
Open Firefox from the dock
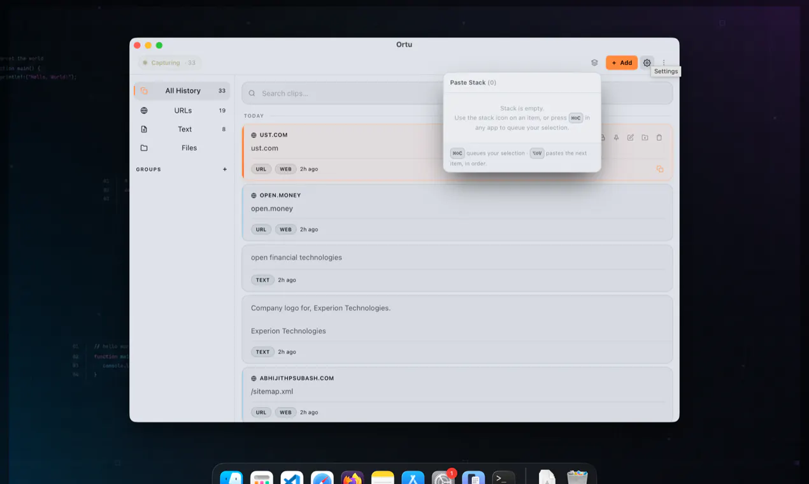tap(352, 478)
